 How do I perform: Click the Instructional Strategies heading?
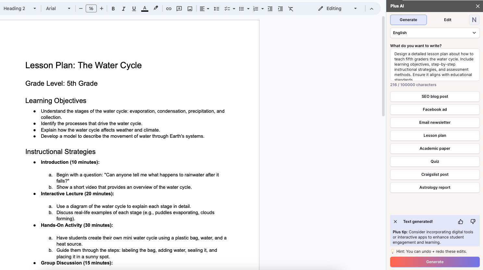point(60,152)
